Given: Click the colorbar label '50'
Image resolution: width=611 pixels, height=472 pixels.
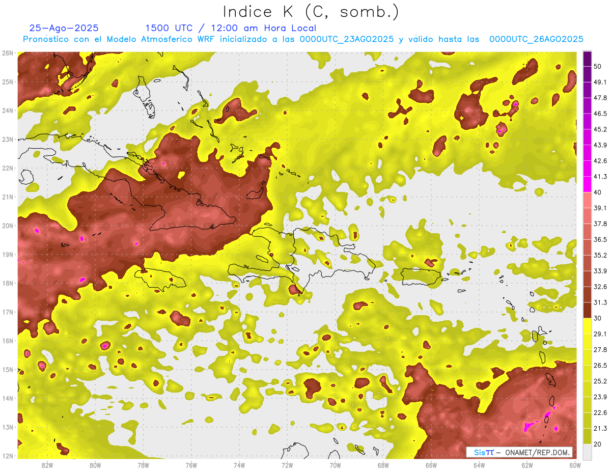Looking at the screenshot, I should click(x=598, y=66).
